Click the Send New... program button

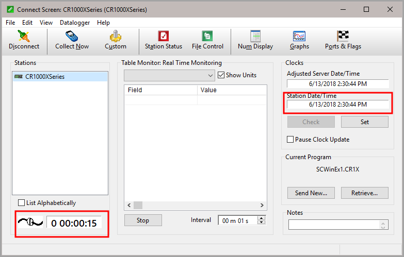pyautogui.click(x=311, y=193)
